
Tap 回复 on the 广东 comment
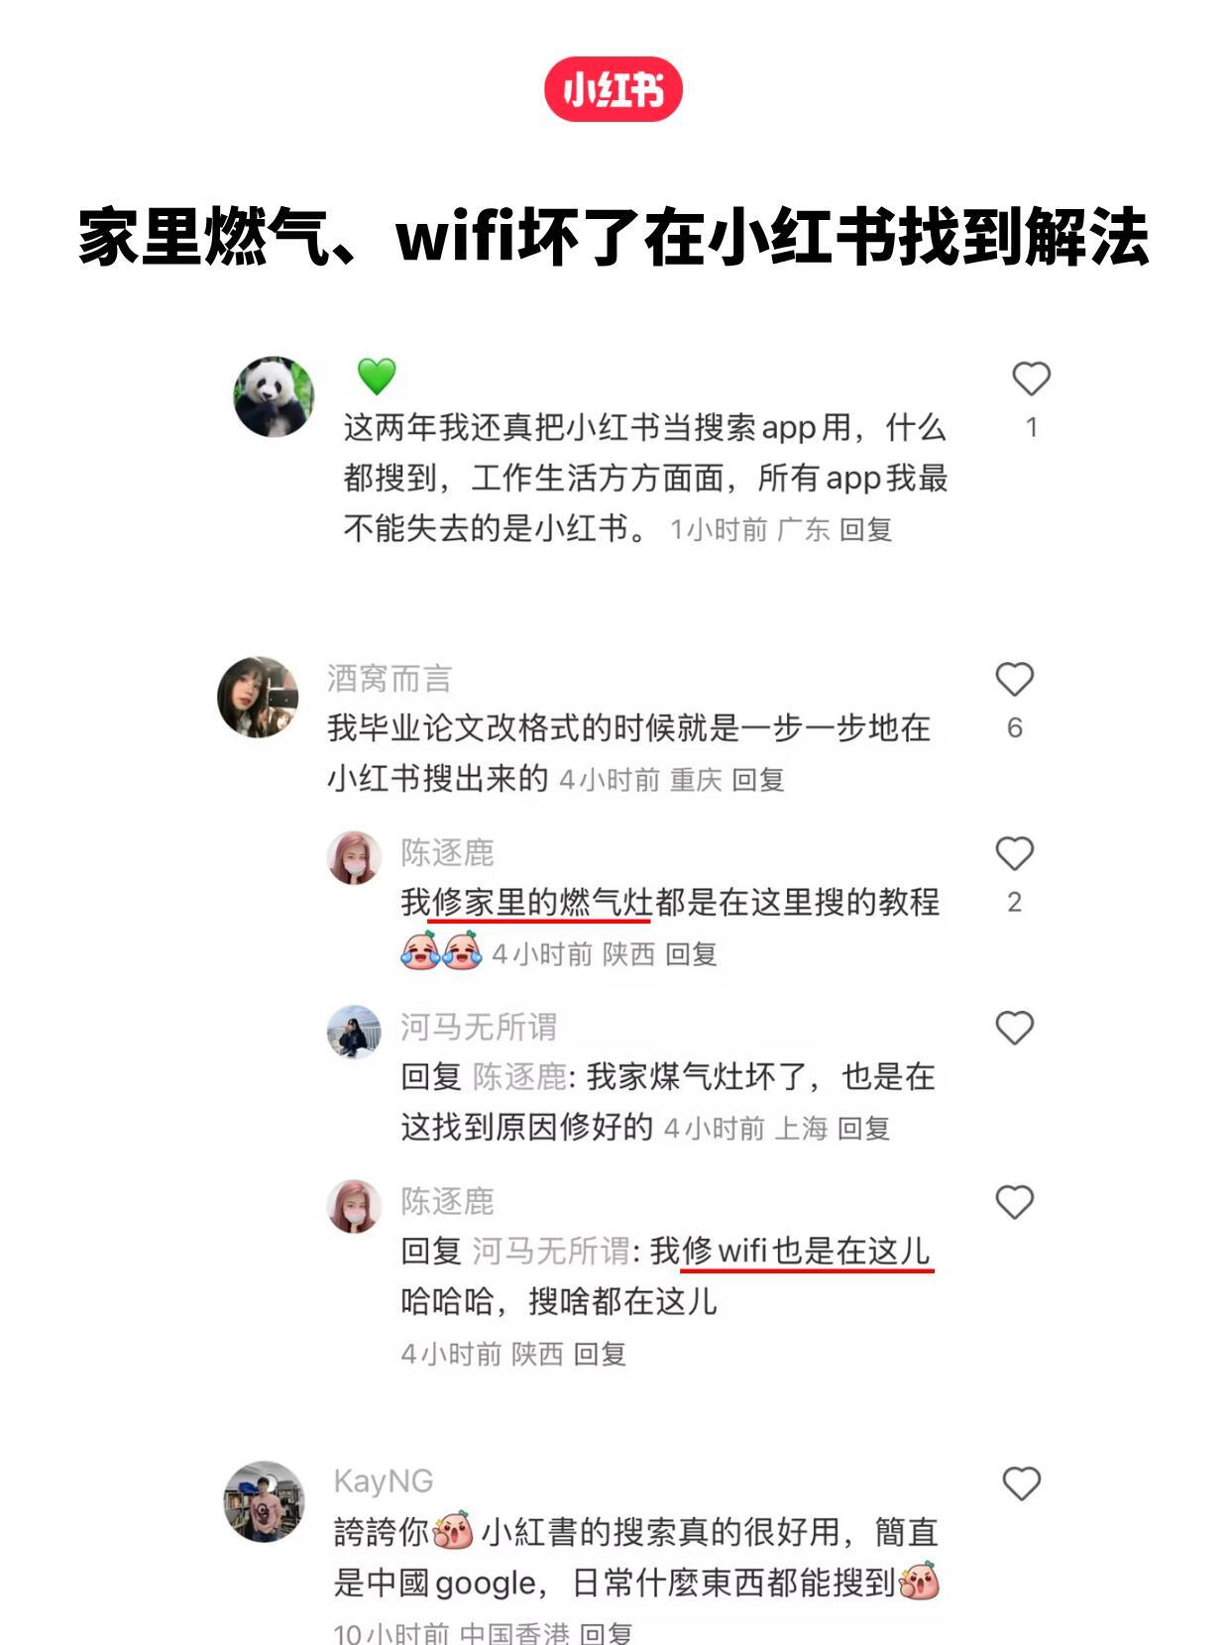[865, 530]
